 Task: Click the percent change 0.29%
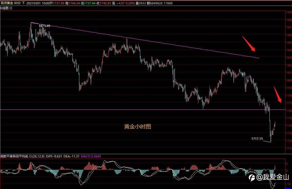[130, 3]
